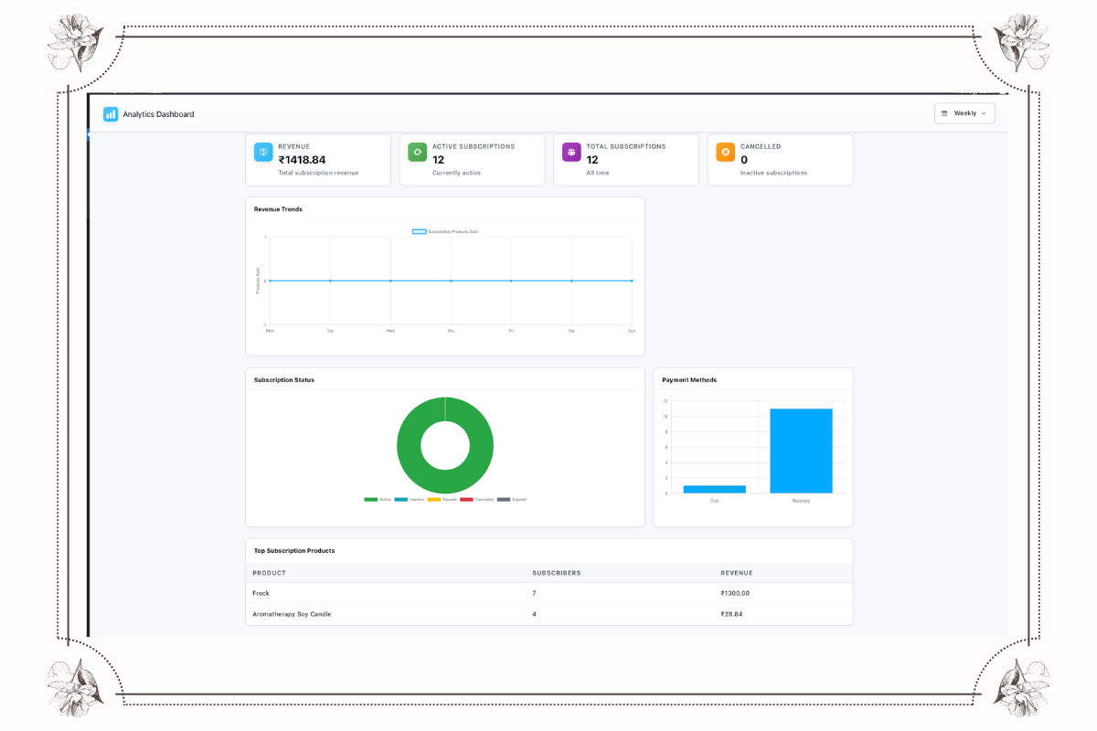1097x731 pixels.
Task: Toggle the Paused legend entry
Action: [447, 499]
